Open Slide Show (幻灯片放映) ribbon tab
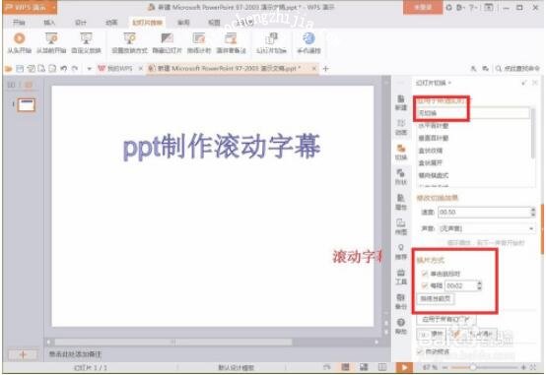 click(x=147, y=23)
